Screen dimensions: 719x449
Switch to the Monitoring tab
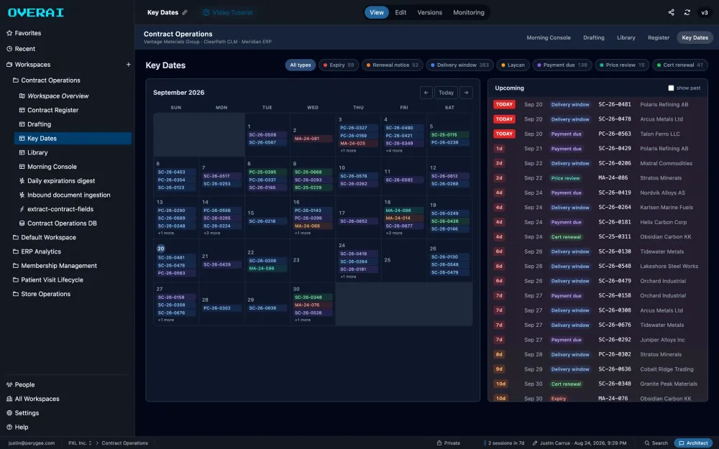[x=469, y=12]
